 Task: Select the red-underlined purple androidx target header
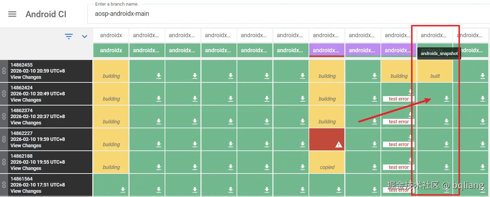coord(327,50)
